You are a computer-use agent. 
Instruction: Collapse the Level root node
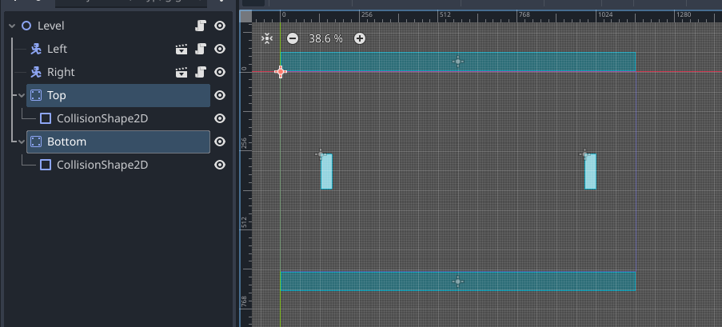point(12,26)
